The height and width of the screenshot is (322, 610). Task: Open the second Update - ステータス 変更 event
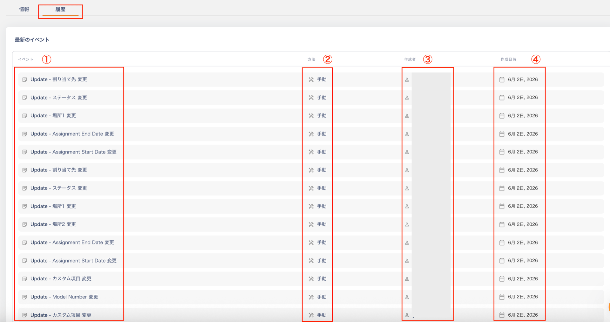(59, 188)
